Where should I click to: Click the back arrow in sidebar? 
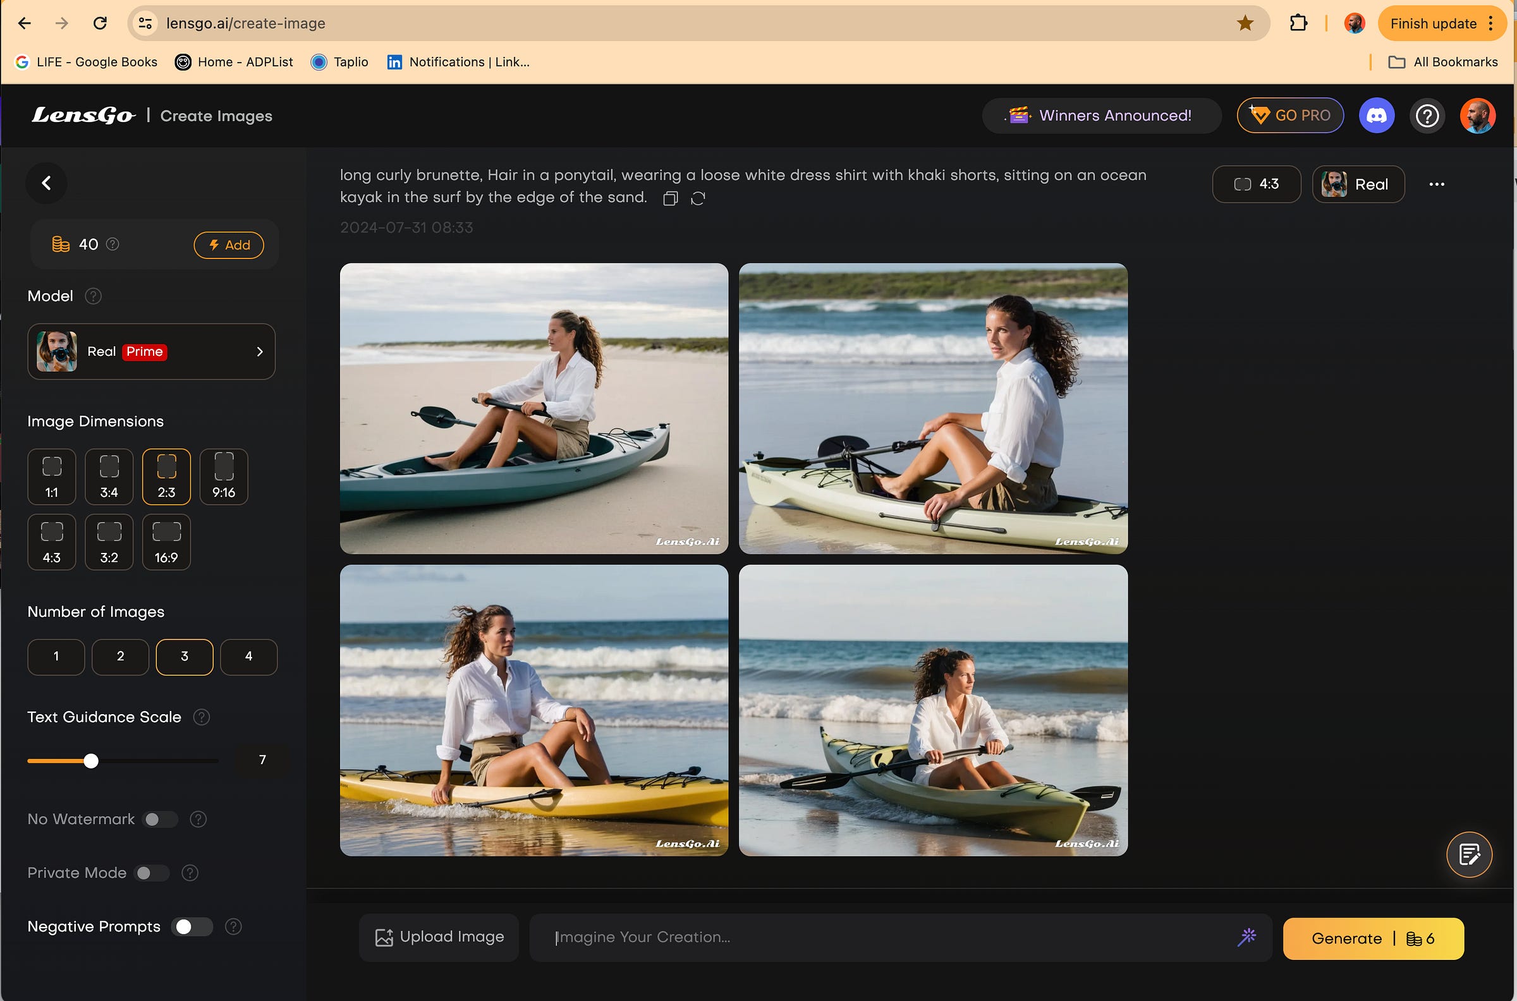pyautogui.click(x=46, y=183)
